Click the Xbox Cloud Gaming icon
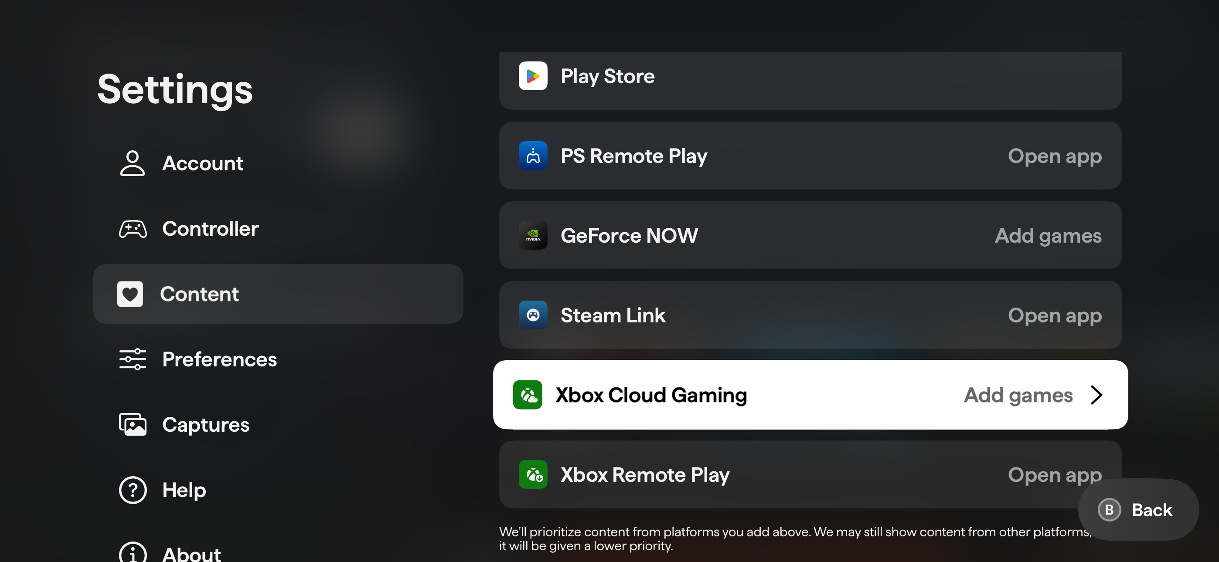Image resolution: width=1219 pixels, height=562 pixels. pyautogui.click(x=527, y=395)
